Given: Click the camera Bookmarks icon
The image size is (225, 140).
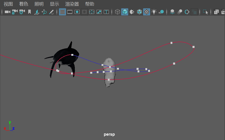Looking at the screenshot, I should click(x=29, y=12).
